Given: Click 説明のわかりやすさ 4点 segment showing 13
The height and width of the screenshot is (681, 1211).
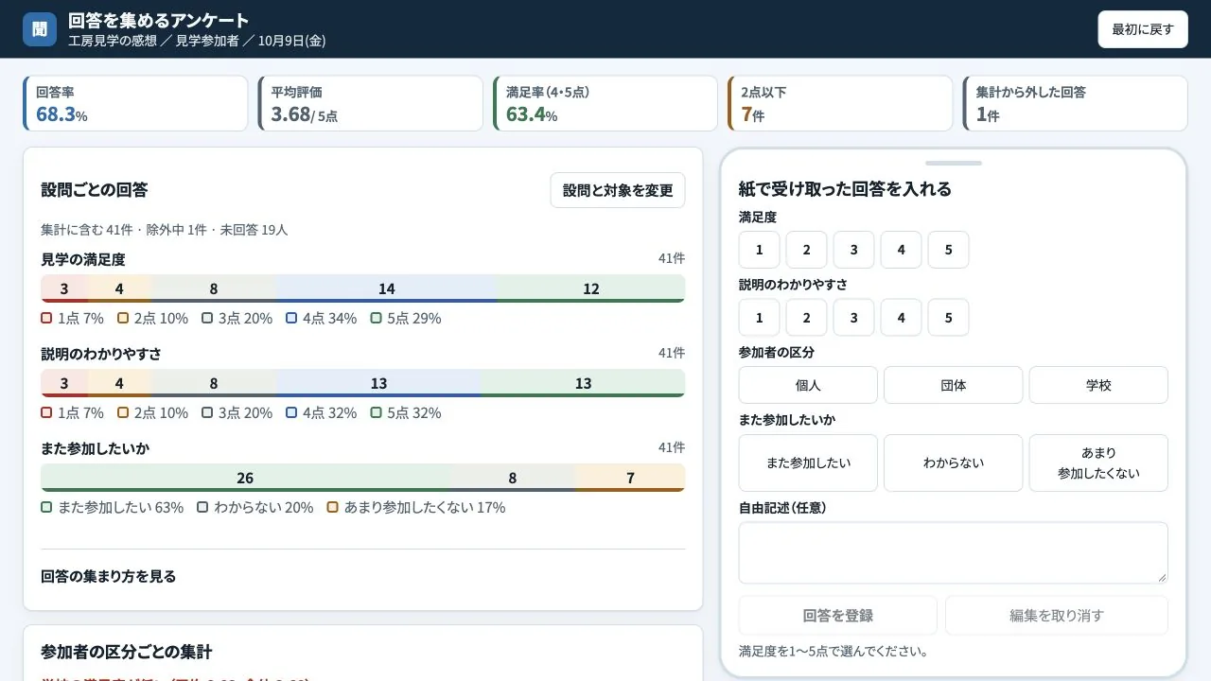Looking at the screenshot, I should click(378, 383).
